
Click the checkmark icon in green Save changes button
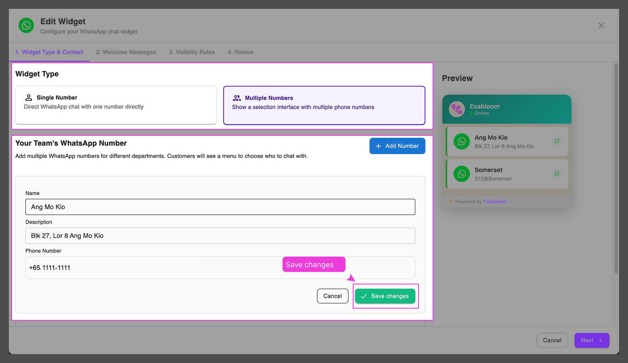click(364, 296)
